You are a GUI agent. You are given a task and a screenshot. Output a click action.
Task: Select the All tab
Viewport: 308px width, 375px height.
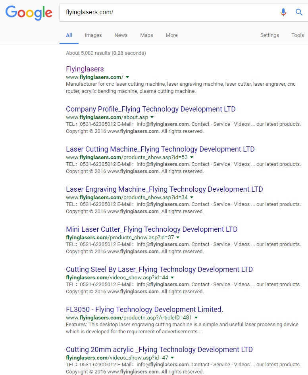69,35
